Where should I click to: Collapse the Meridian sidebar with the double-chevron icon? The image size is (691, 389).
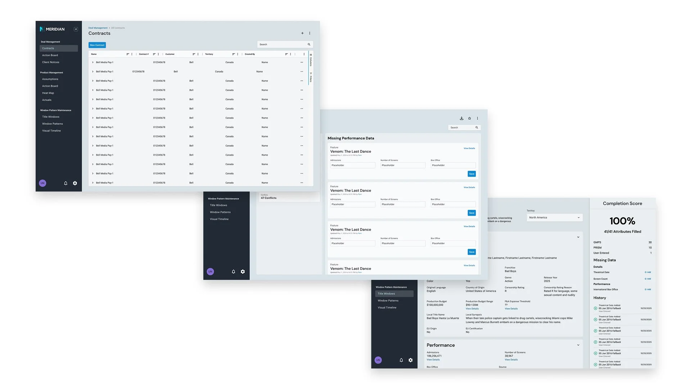[x=76, y=29]
